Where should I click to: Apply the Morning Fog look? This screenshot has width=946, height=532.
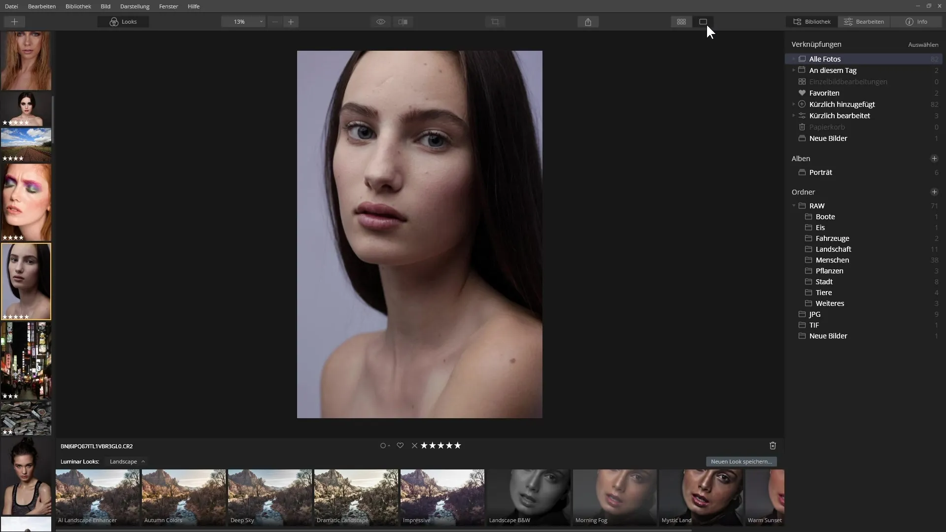point(615,498)
